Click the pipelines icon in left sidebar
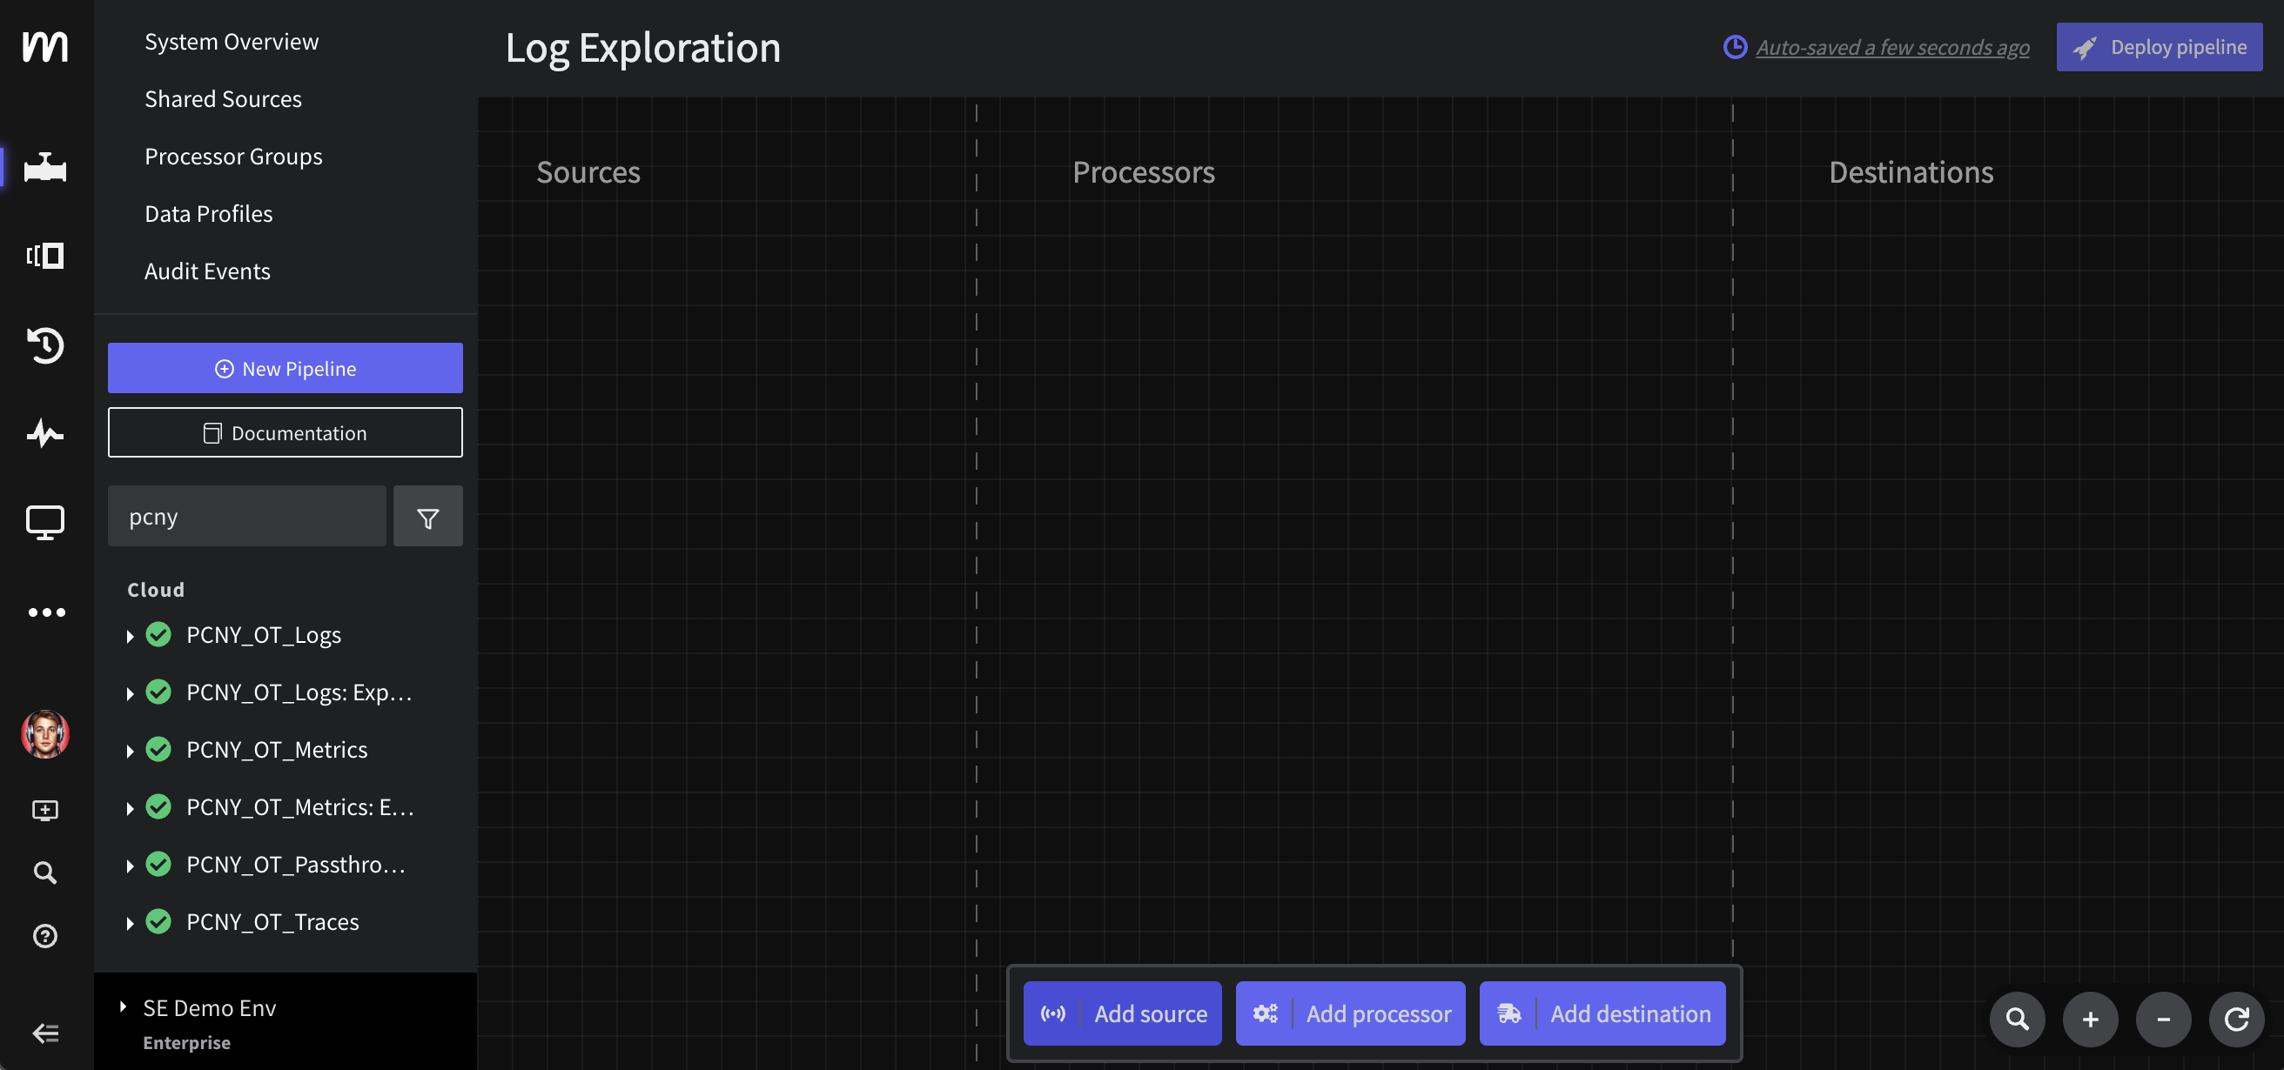The height and width of the screenshot is (1070, 2284). 44,166
